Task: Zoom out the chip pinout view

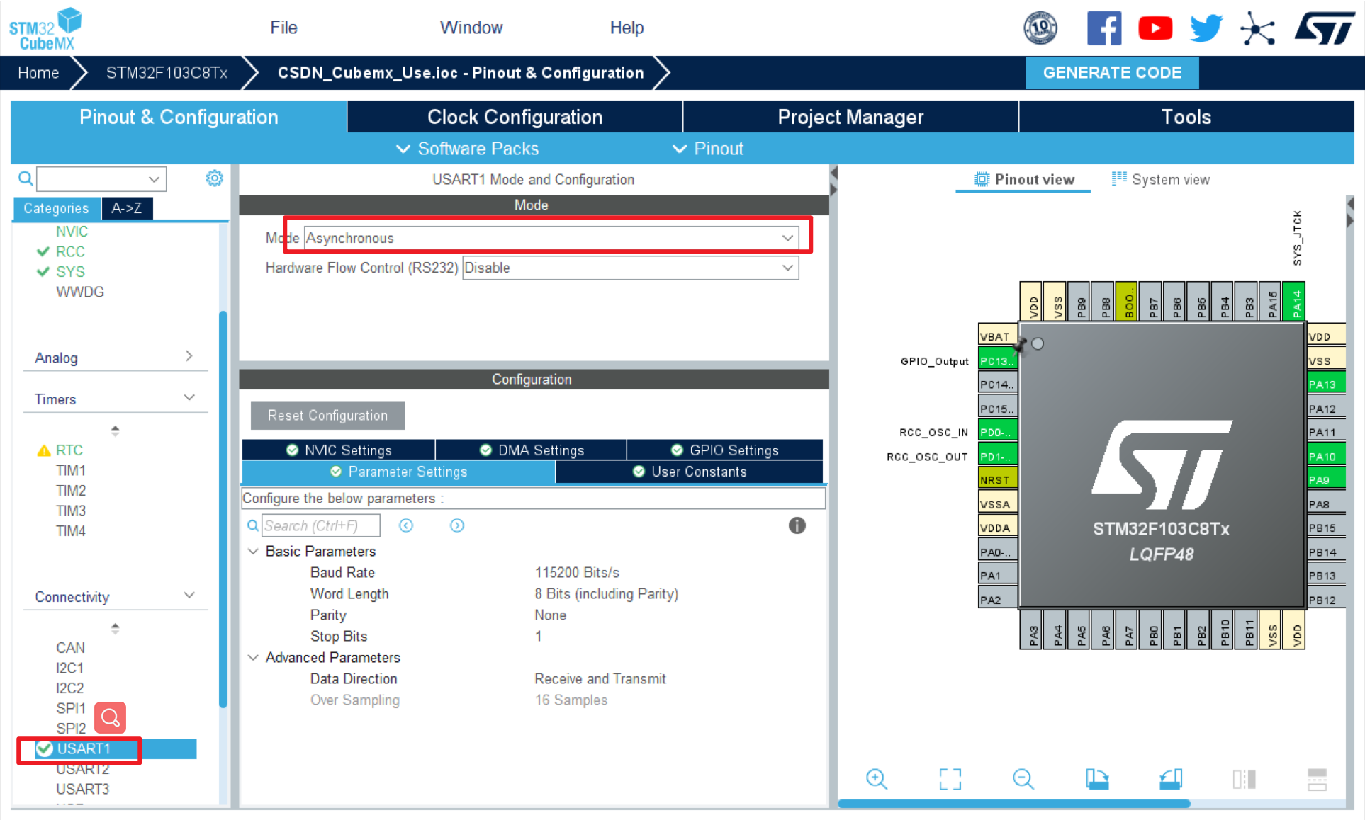Action: point(1023,779)
